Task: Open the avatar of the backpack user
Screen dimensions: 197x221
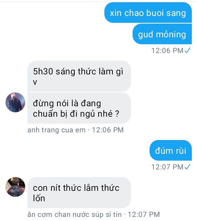Action: click(15, 187)
